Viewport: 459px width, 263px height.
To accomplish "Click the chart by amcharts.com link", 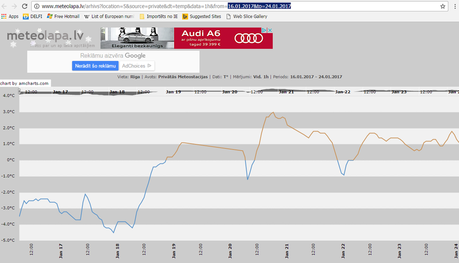I will [x=24, y=83].
